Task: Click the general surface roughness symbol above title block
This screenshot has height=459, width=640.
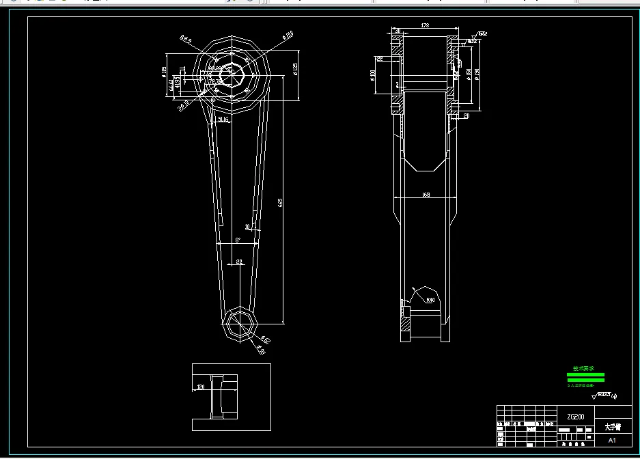Action: point(604,395)
